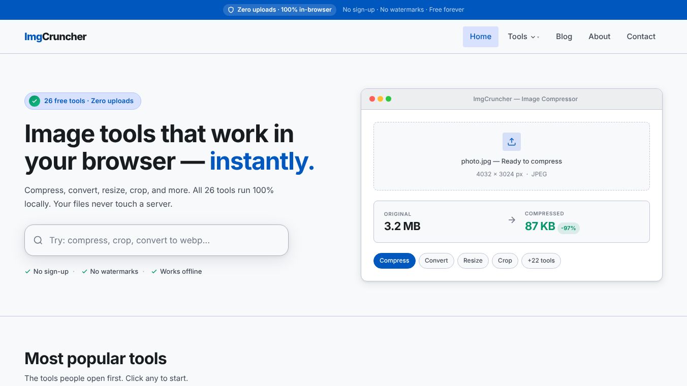Focus the tool search input field
This screenshot has height=386, width=687.
157,240
